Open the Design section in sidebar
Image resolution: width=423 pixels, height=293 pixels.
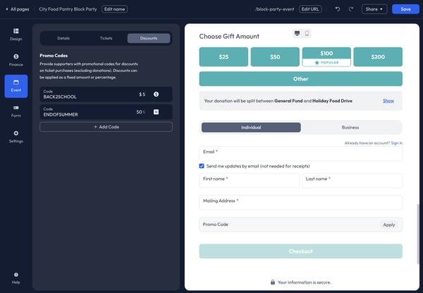[x=16, y=35]
